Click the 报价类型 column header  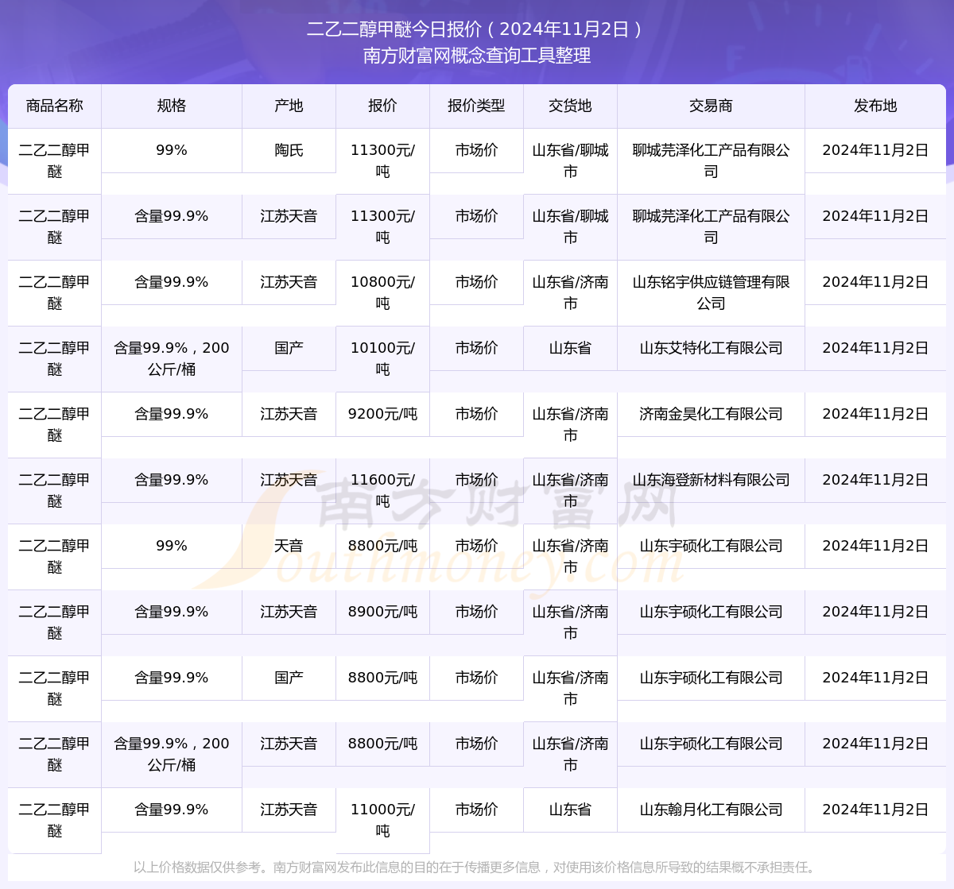[476, 106]
